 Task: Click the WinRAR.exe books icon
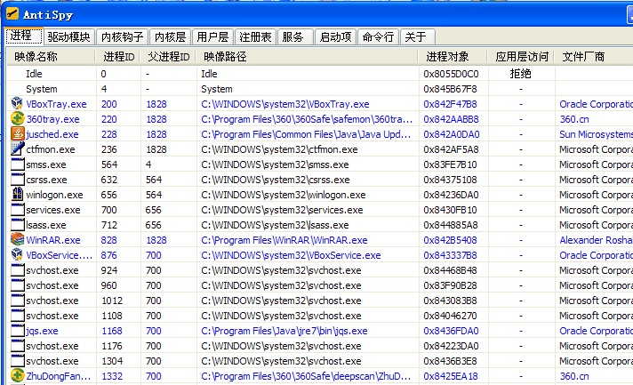[17, 240]
